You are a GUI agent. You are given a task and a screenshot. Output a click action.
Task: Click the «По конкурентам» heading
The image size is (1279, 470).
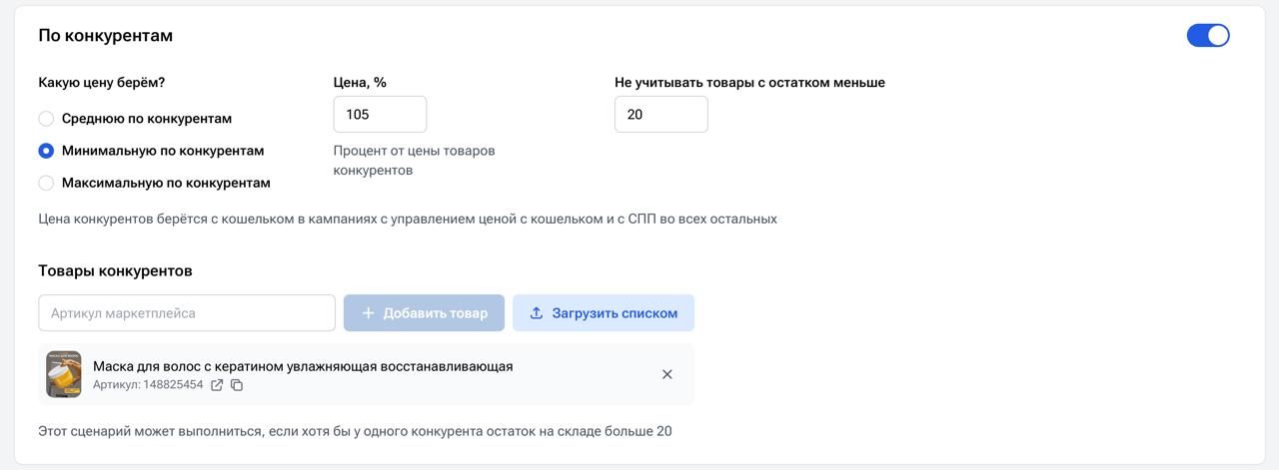(106, 35)
